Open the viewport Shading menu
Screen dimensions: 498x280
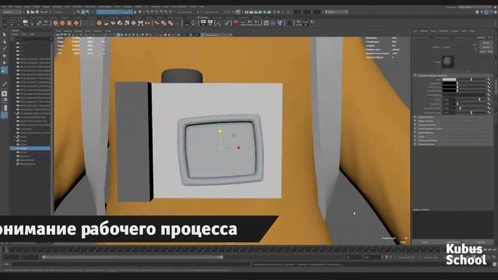pyautogui.click(x=68, y=31)
